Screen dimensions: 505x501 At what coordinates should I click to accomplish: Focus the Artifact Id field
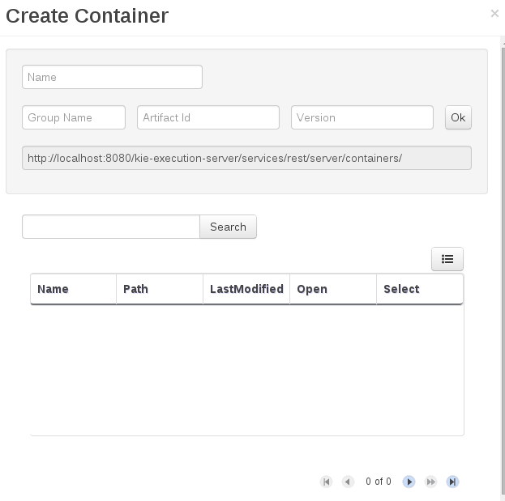[x=208, y=117]
